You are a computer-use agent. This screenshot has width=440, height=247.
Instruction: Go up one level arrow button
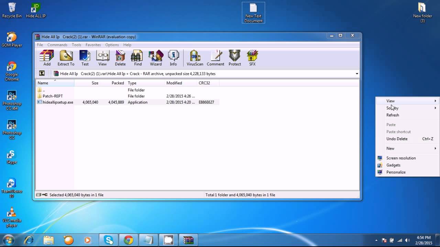coord(42,73)
